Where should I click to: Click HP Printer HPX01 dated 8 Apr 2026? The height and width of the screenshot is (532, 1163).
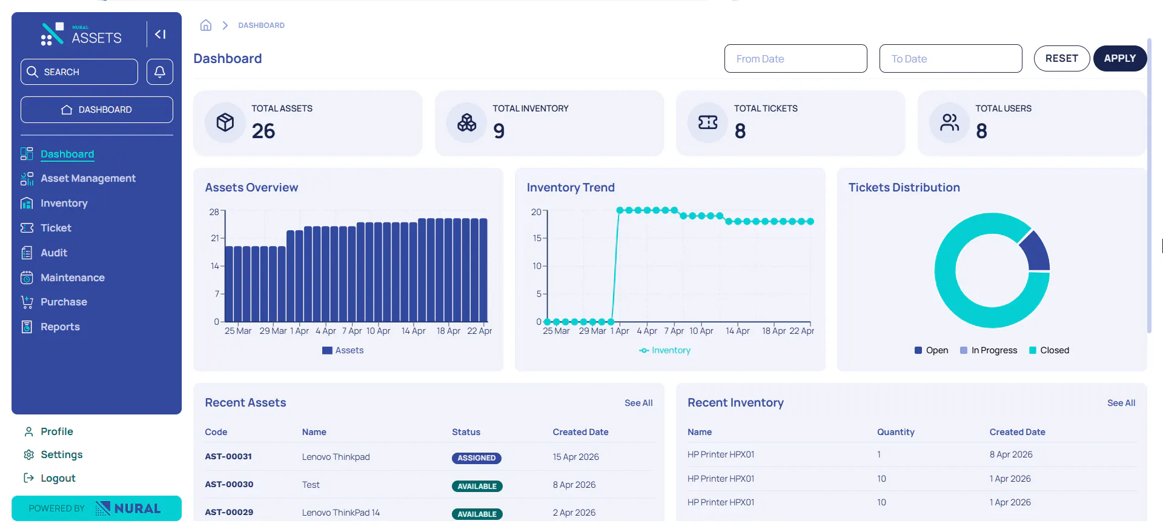tap(721, 454)
